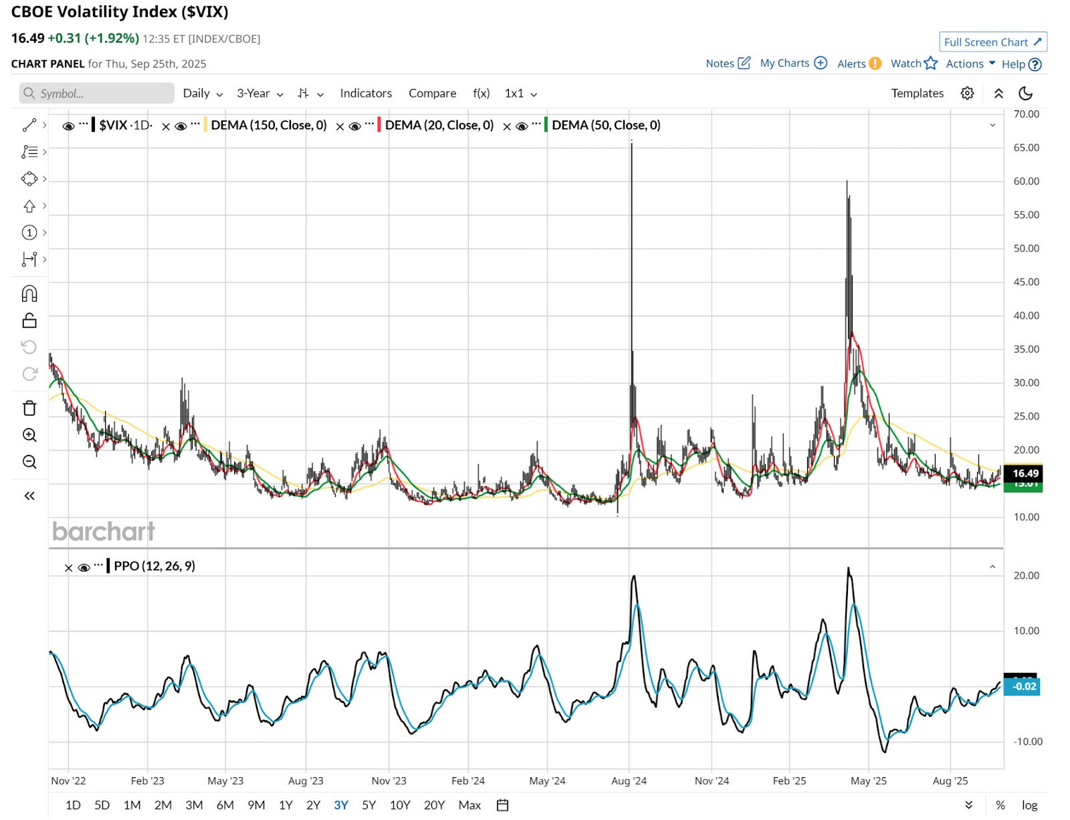Hide the PPO (12, 26, 9) indicator

coord(84,567)
